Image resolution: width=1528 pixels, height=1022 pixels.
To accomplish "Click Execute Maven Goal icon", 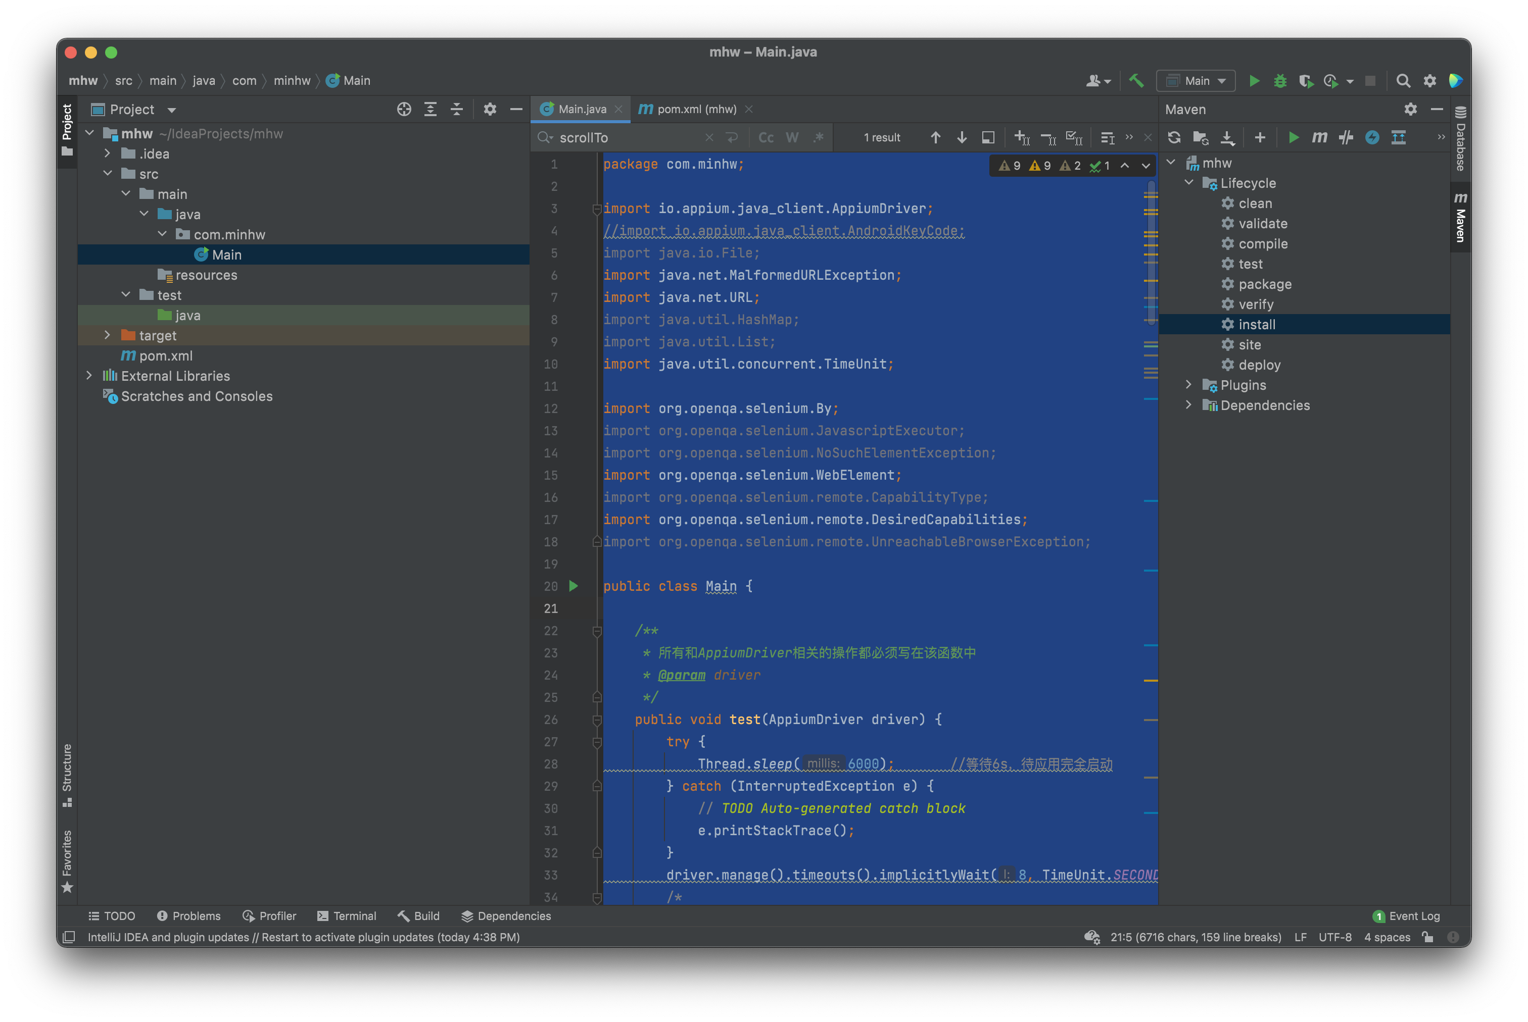I will coord(1319,137).
